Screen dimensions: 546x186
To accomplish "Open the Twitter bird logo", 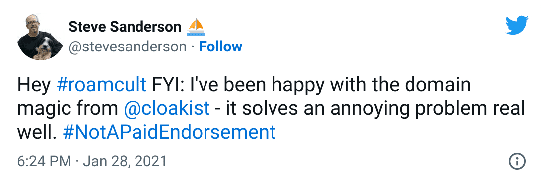I will pyautogui.click(x=517, y=25).
